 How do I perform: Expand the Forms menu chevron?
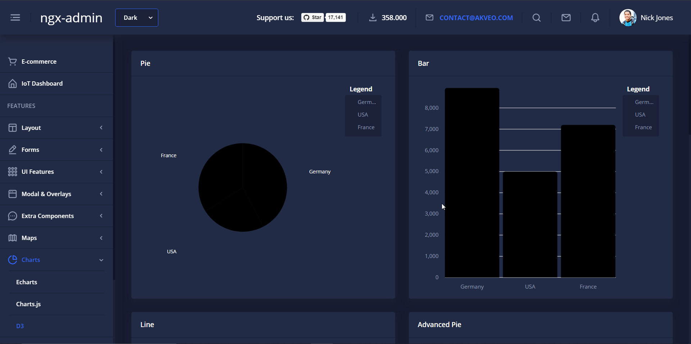[101, 150]
